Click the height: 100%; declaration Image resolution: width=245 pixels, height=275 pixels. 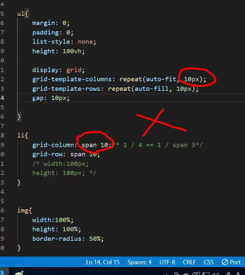[x=56, y=229]
